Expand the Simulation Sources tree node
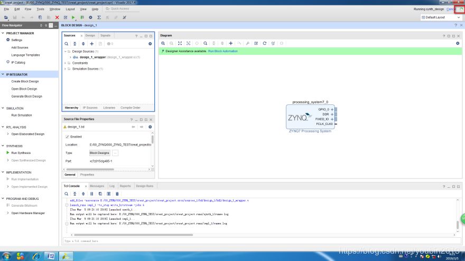 (x=66, y=69)
